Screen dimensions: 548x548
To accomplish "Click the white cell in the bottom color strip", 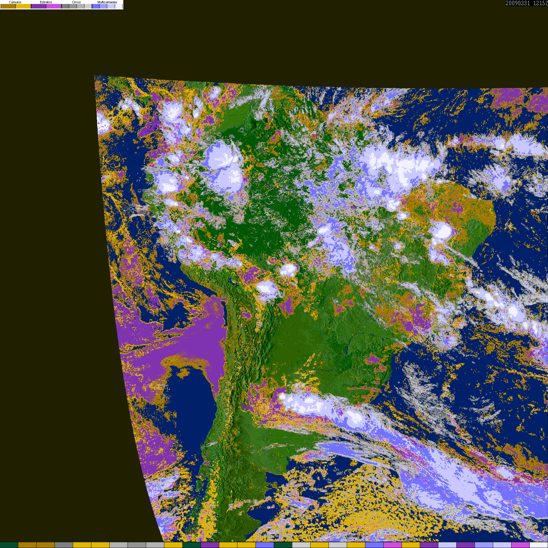I will tap(539, 545).
